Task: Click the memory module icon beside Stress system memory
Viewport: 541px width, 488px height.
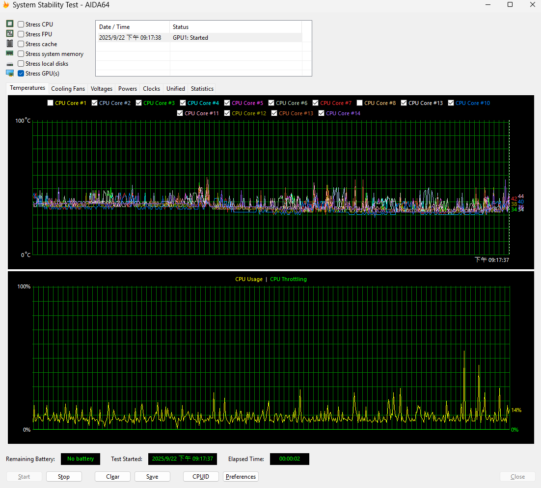Action: pos(9,53)
